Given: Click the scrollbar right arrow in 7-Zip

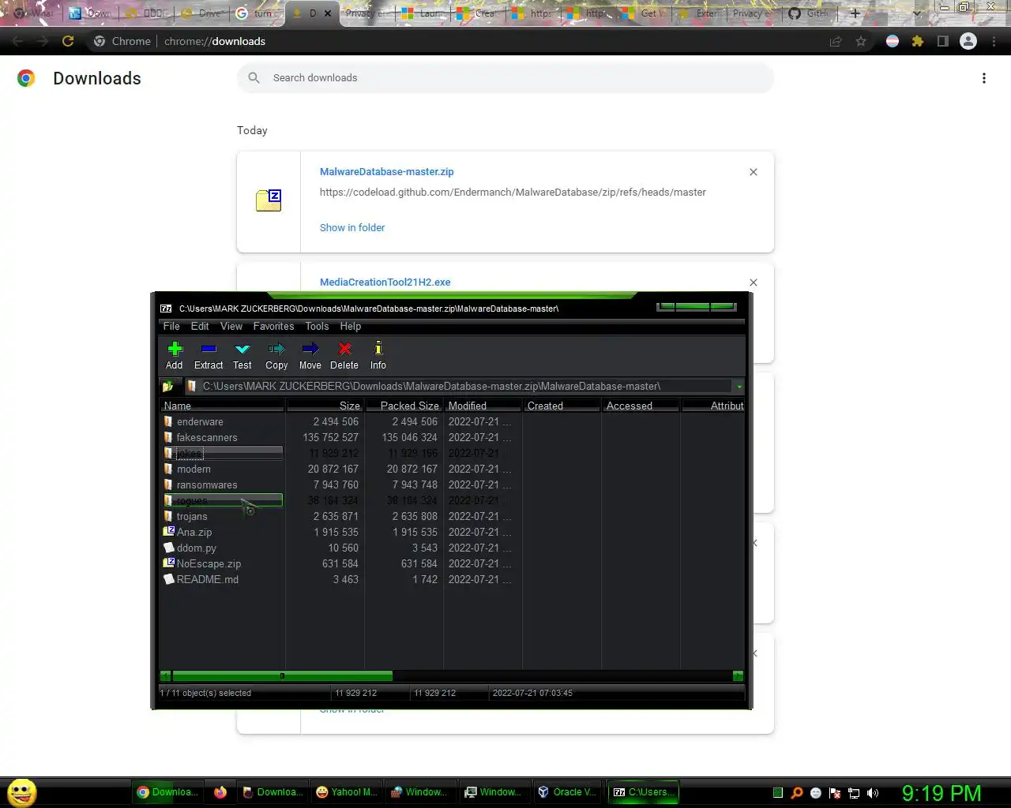Looking at the screenshot, I should point(738,675).
